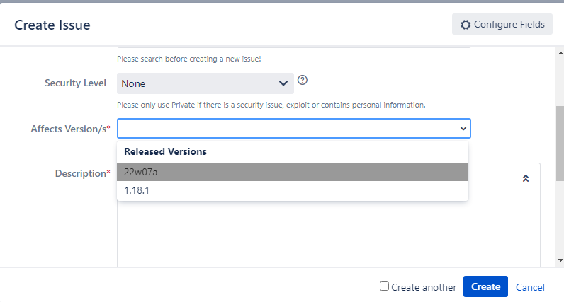Click the Description field label
The width and height of the screenshot is (564, 302).
click(x=82, y=173)
